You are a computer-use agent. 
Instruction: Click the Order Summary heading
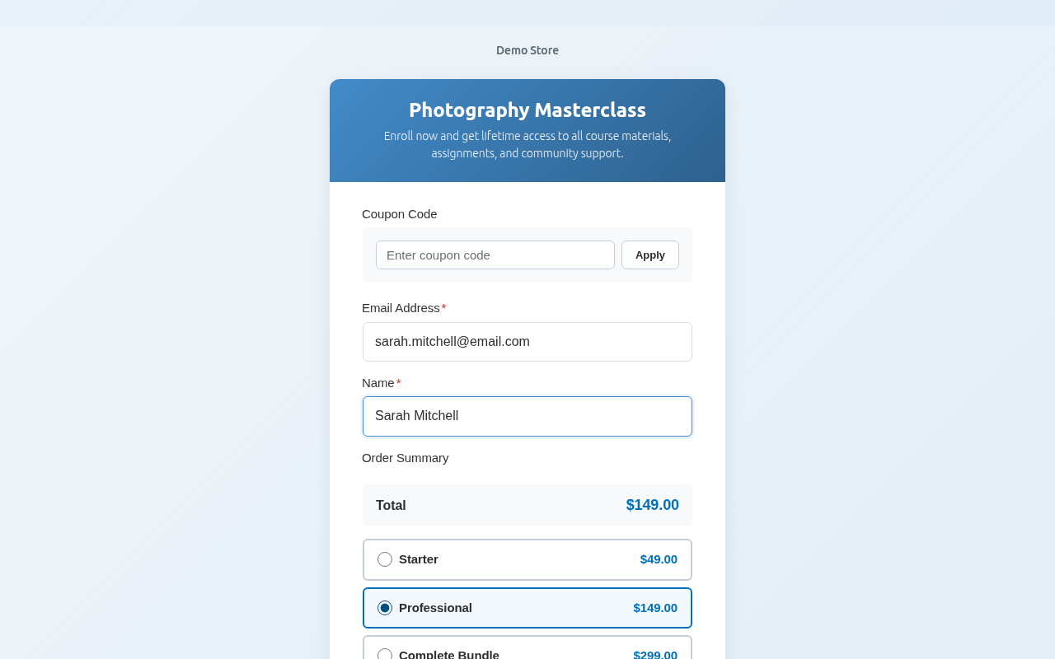406,458
